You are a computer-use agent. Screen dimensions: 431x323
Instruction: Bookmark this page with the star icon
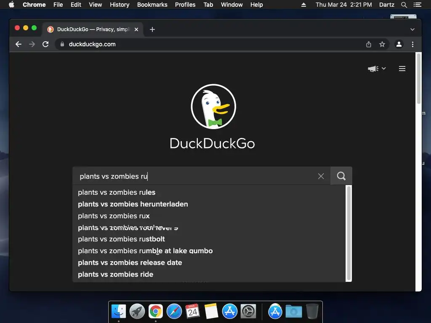(382, 44)
